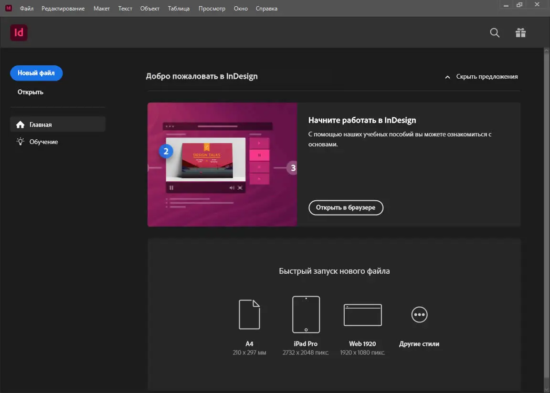The width and height of the screenshot is (550, 393).
Task: Click Открыть в браузере button
Action: pyautogui.click(x=346, y=207)
